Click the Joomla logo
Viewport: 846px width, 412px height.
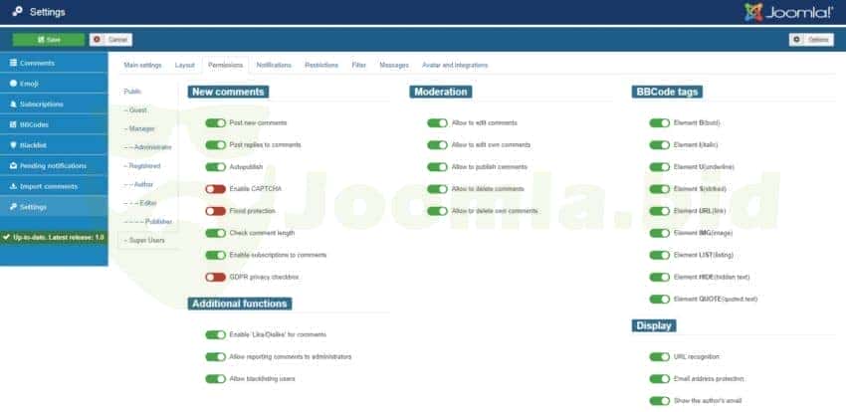[x=790, y=12]
